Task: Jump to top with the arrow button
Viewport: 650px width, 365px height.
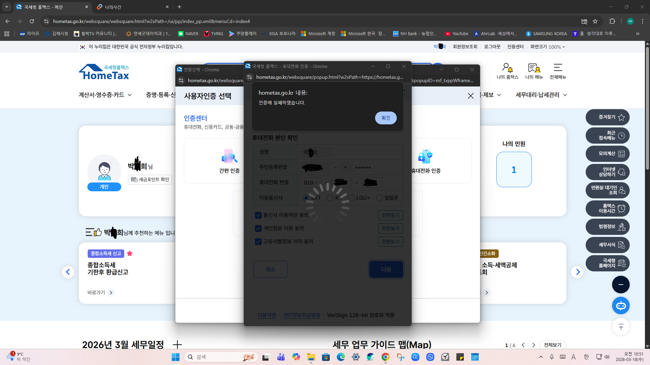Action: tap(621, 327)
